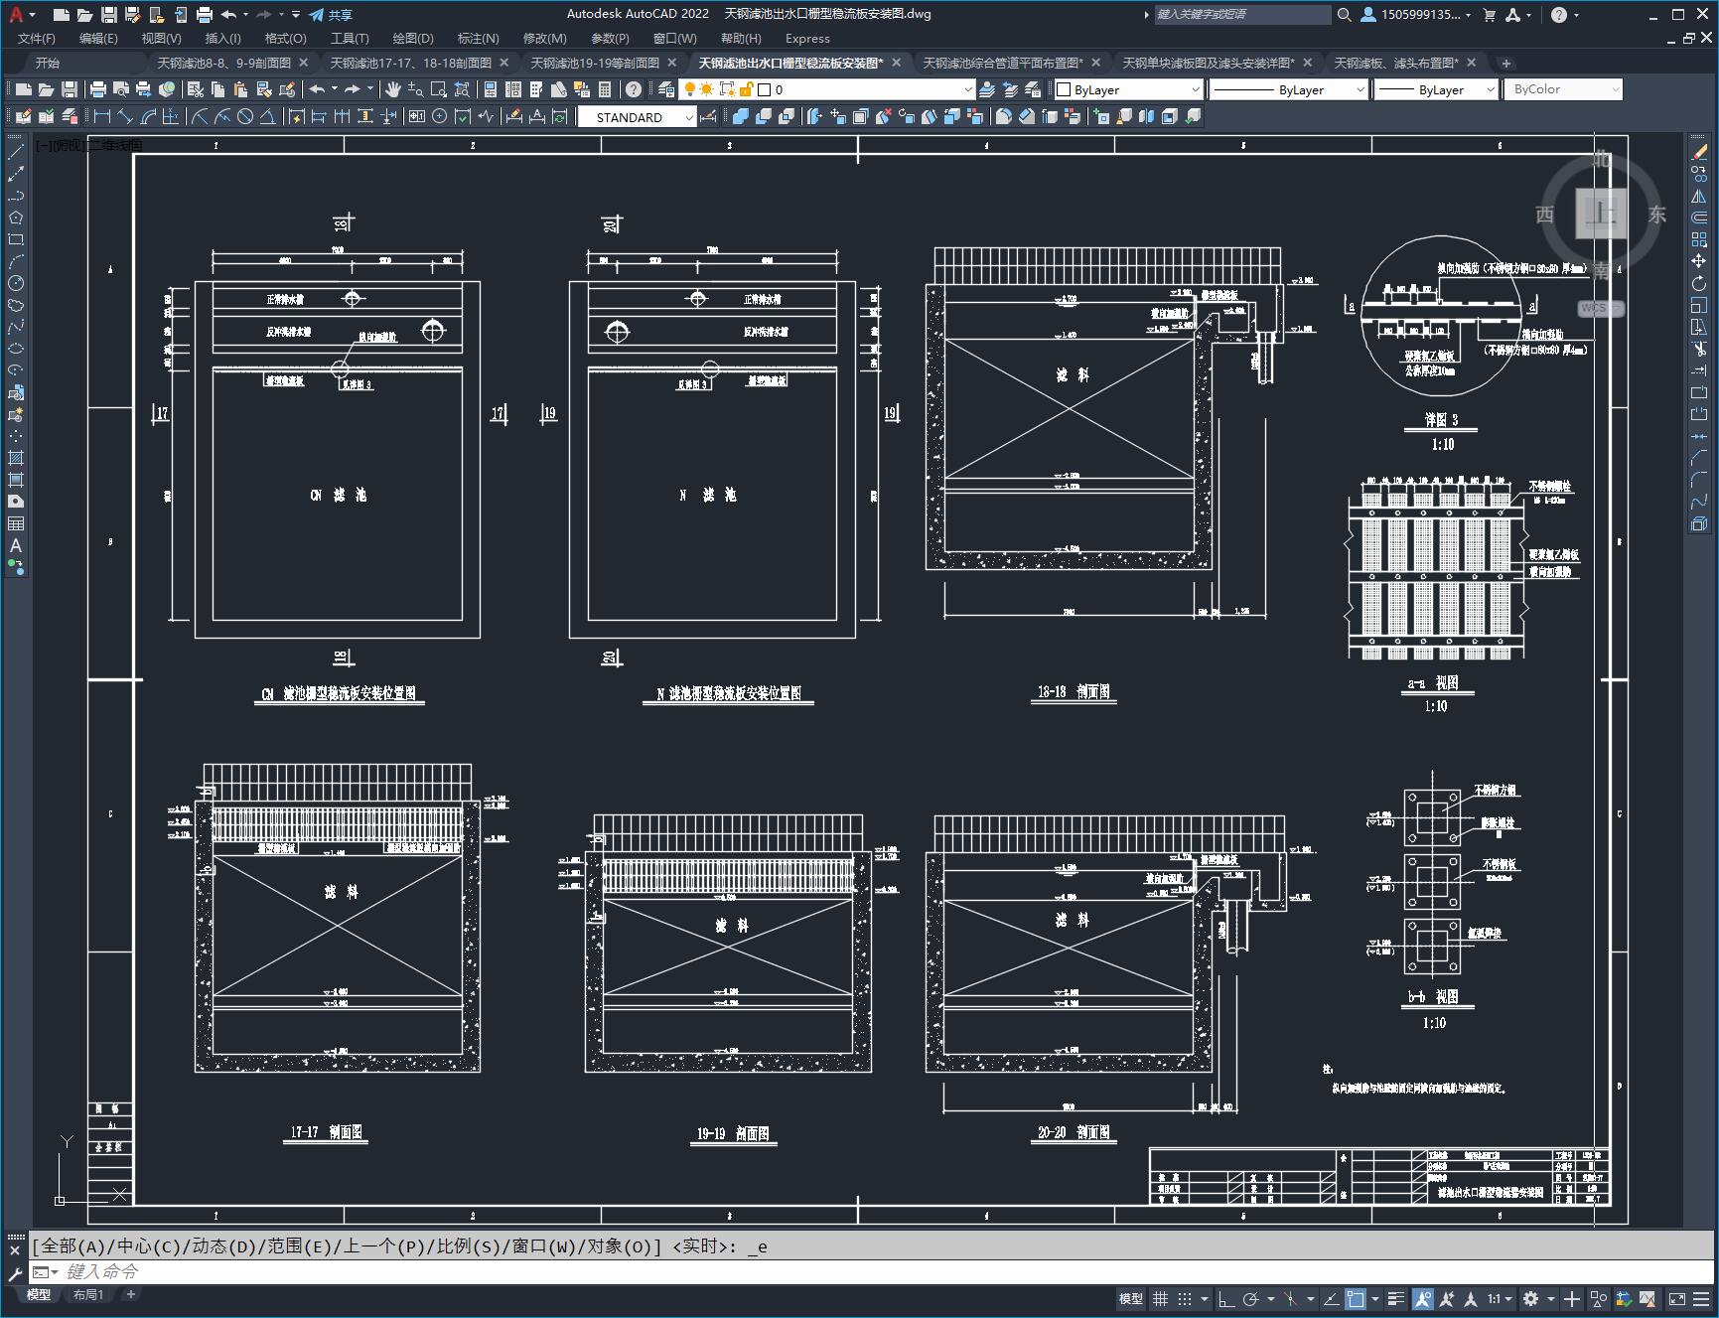Toggle annotation visibility in status bar

[x=1423, y=1298]
